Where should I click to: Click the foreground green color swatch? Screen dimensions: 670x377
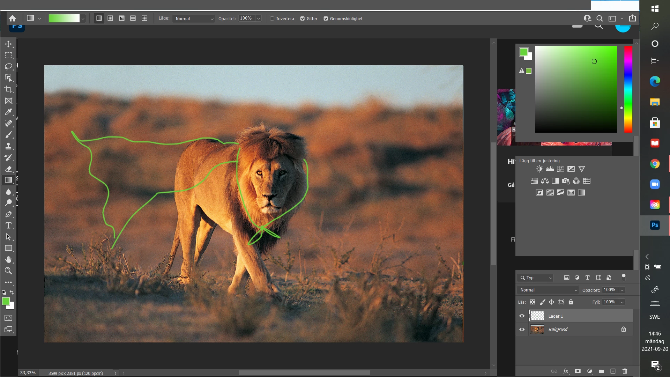pyautogui.click(x=6, y=301)
